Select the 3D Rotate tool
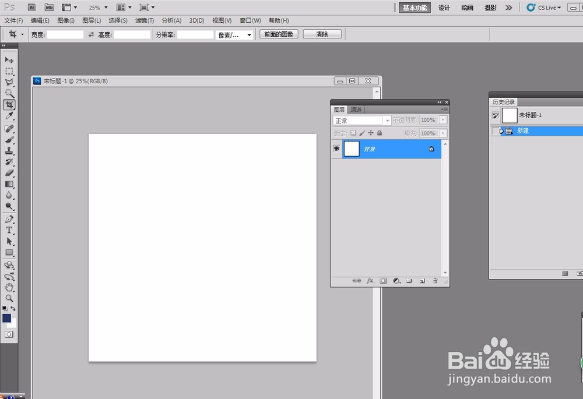This screenshot has width=583, height=399. pyautogui.click(x=9, y=265)
